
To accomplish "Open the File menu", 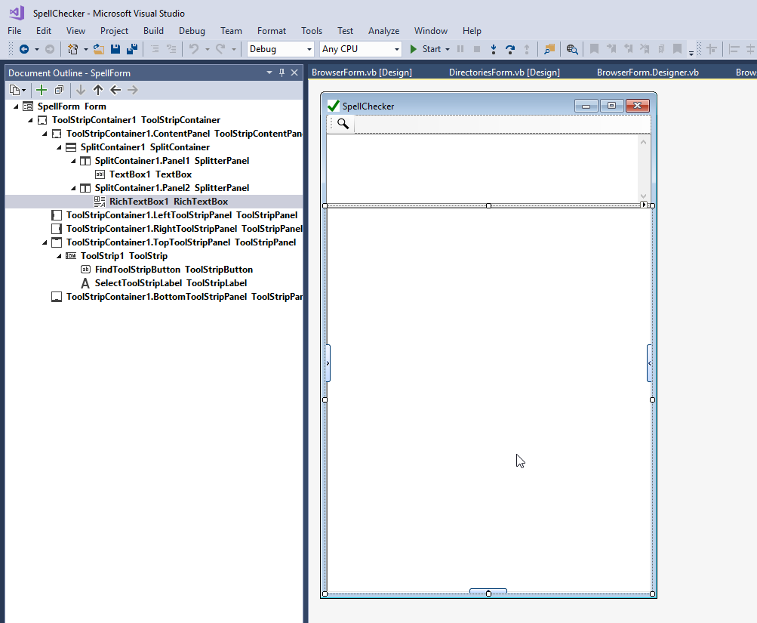I will click(x=14, y=30).
